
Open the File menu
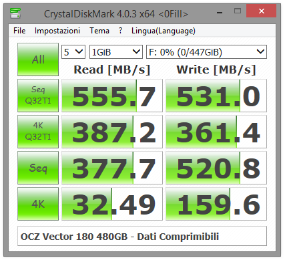[x=19, y=31]
